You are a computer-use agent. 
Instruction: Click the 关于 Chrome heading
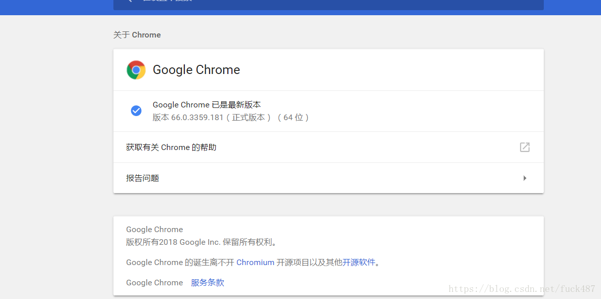pos(137,35)
